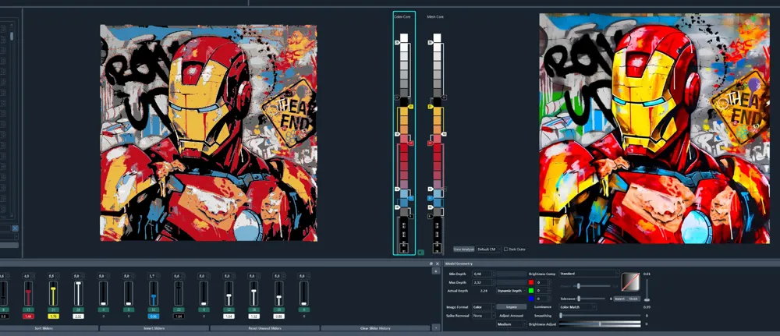
Task: Click the red slider labeled 17
Action: point(28,293)
